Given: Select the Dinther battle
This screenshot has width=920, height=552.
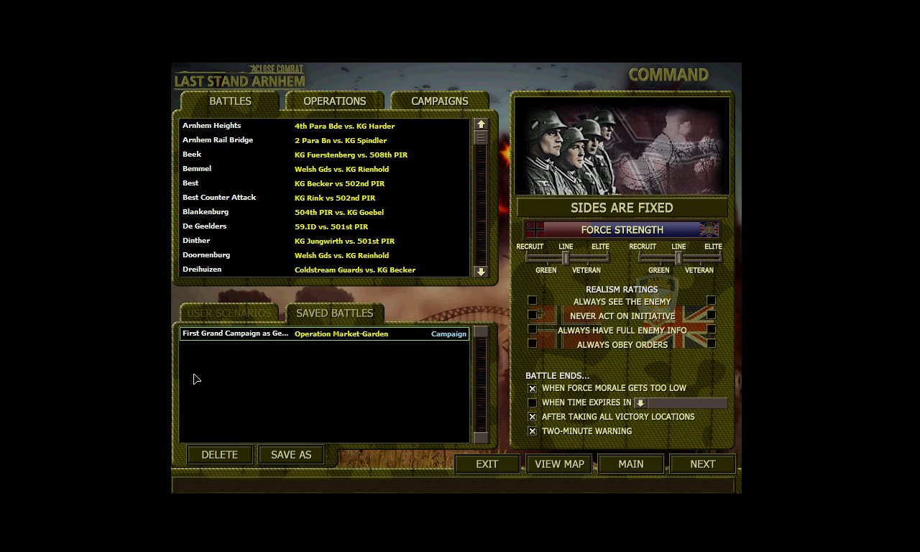Looking at the screenshot, I should pos(324,241).
